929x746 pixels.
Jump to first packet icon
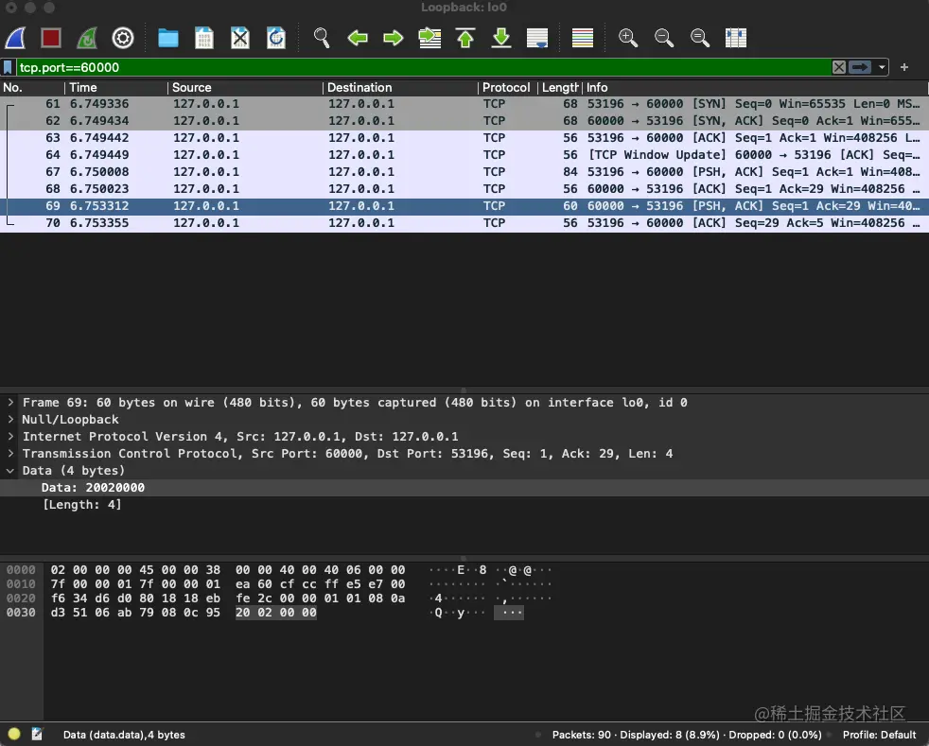[465, 38]
